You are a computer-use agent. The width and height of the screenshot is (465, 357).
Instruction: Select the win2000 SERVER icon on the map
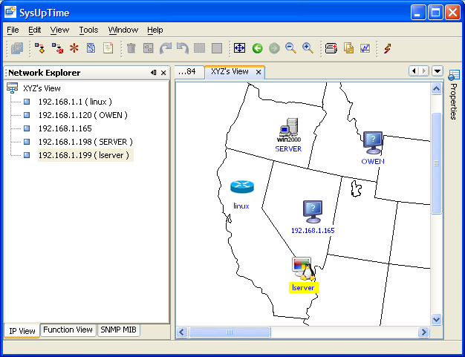click(x=288, y=129)
